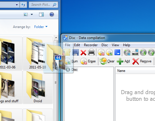The width and height of the screenshot is (155, 121).
Task: Click the Add button with green plus
Action: coord(123,61)
